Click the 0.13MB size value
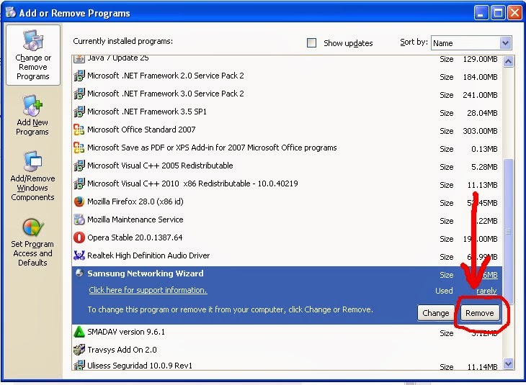526x385 pixels. [x=484, y=149]
